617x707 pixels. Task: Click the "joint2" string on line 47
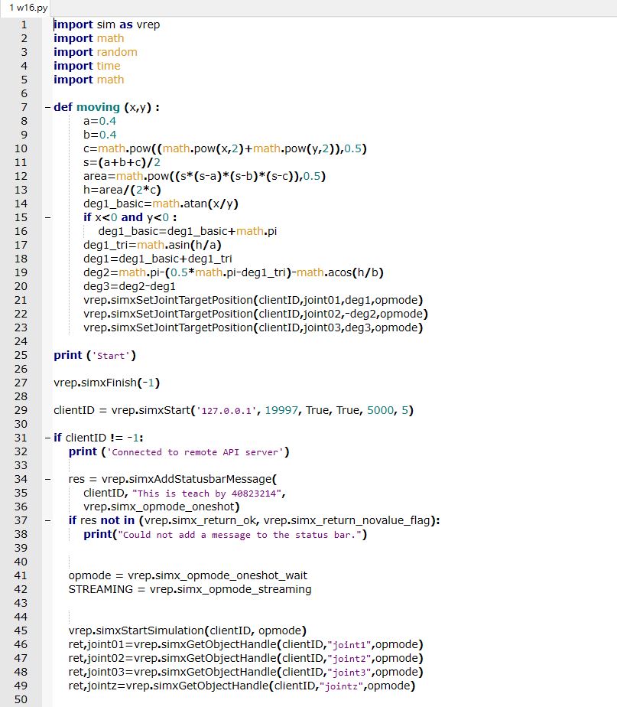349,658
